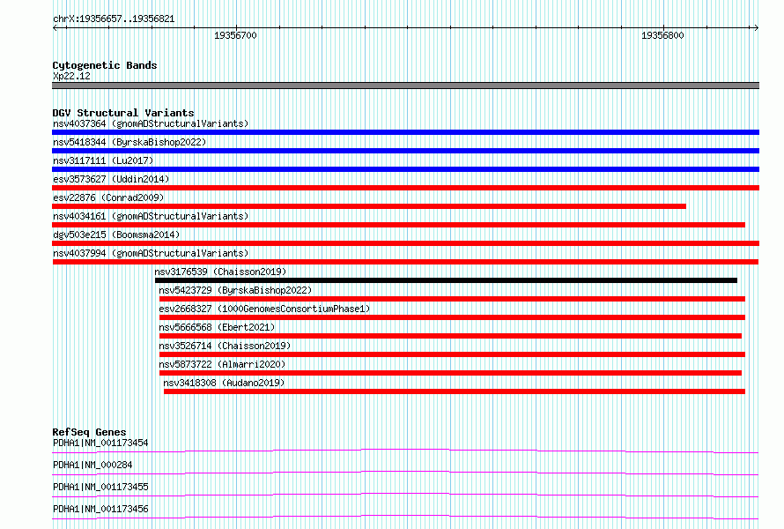Click the red bar under nsv4034161
Viewport: 784px width, 529px height.
coord(398,225)
